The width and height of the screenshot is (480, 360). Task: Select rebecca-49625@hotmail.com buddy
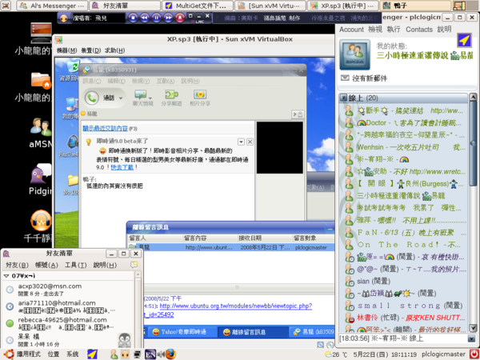click(69, 323)
